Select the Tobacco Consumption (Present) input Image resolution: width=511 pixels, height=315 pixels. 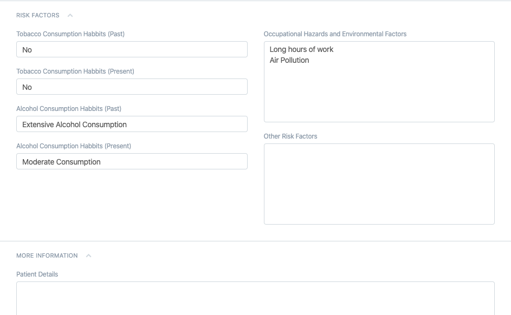132,87
